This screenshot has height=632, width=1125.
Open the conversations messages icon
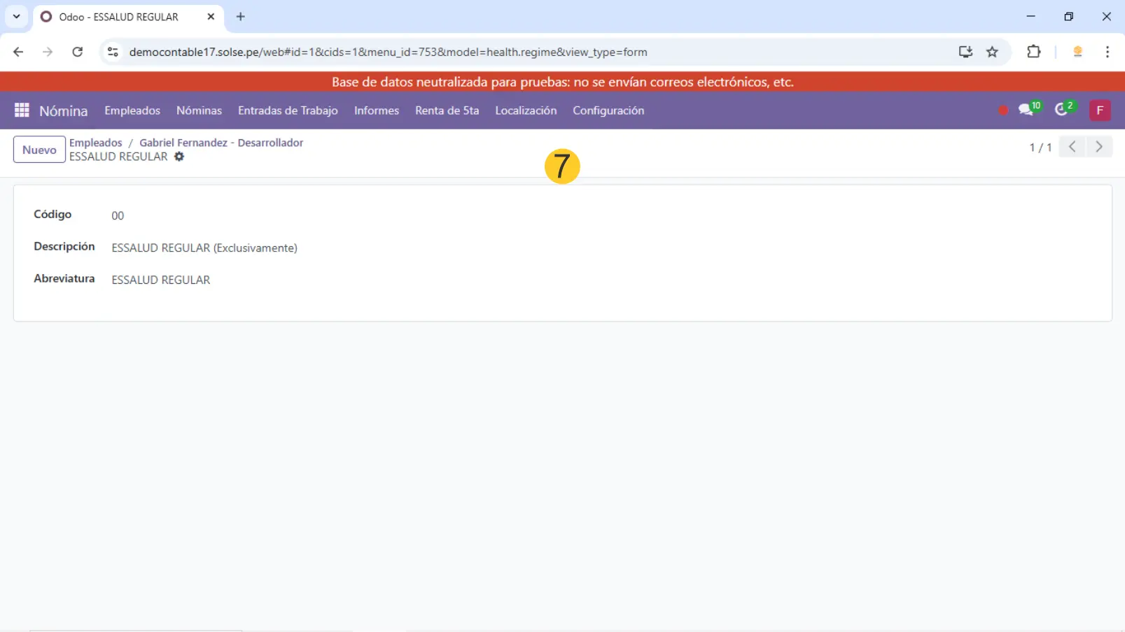pyautogui.click(x=1026, y=110)
